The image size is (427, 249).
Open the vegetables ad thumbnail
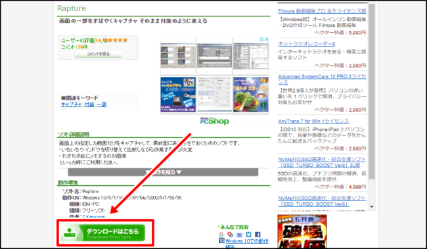251,95
